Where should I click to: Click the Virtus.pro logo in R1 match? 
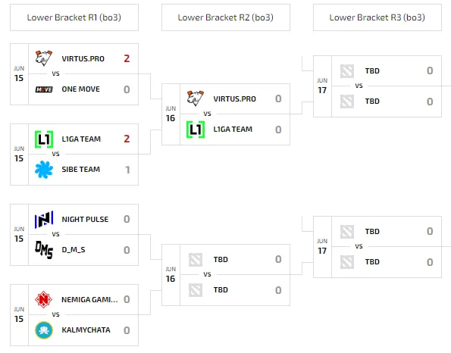[44, 58]
